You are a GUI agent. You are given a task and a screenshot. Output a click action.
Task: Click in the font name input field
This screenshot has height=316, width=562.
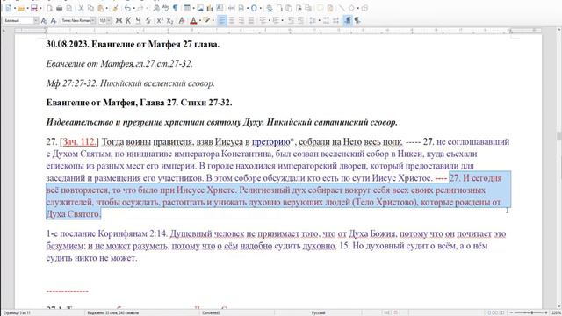[x=76, y=20]
